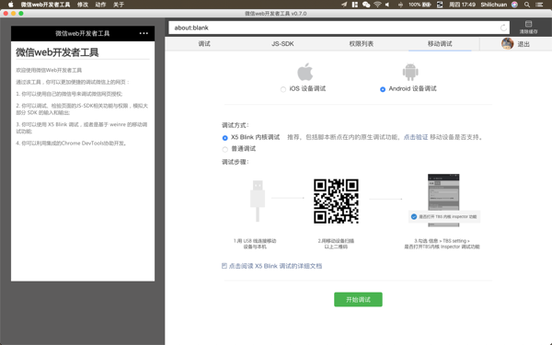Image resolution: width=552 pixels, height=345 pixels.
Task: Click the step text 2.用移动设备扫描以上二维码
Action: click(336, 244)
